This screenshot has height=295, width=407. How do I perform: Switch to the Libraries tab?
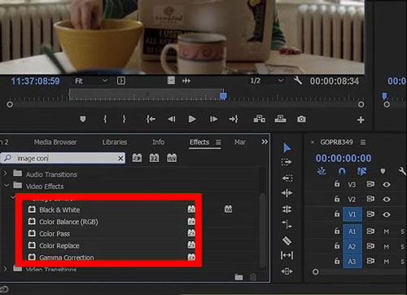tap(115, 142)
